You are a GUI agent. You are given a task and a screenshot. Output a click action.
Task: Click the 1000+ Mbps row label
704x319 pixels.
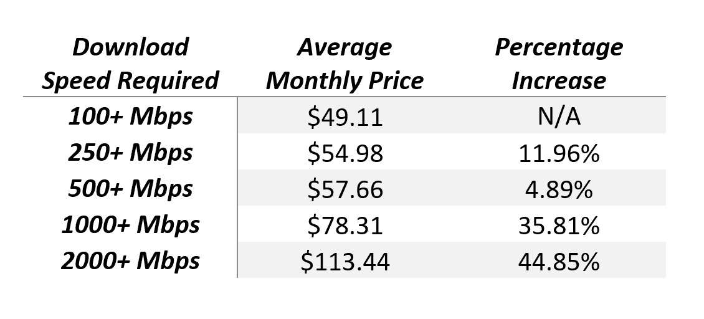(130, 225)
